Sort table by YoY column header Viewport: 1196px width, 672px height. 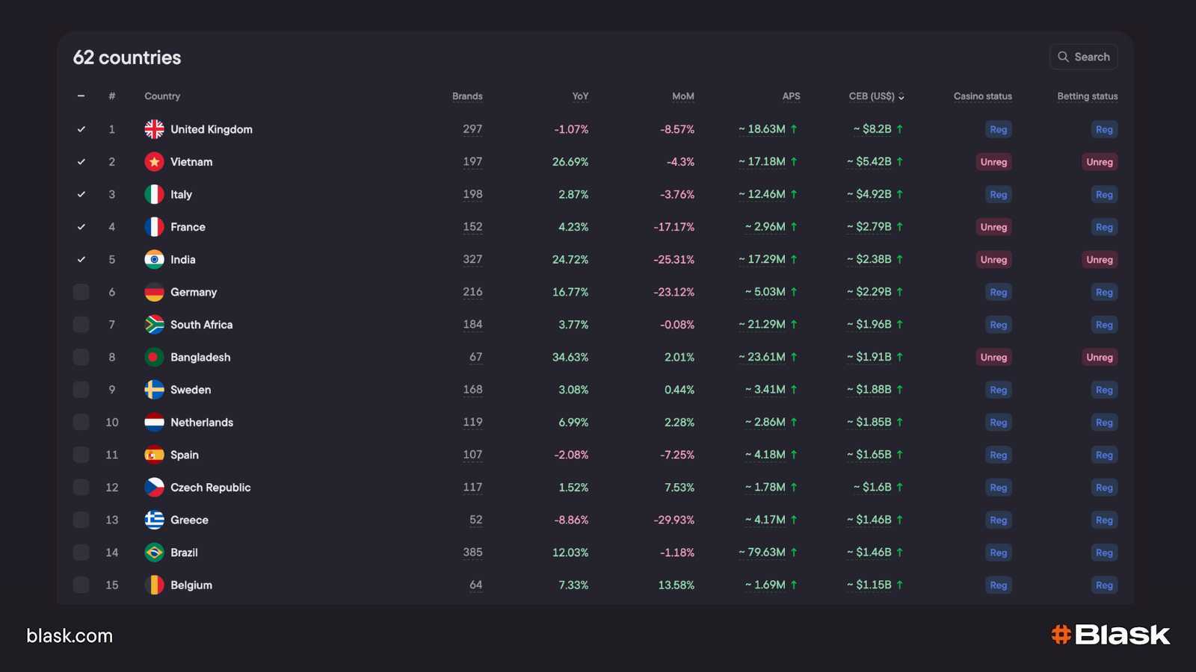[580, 96]
